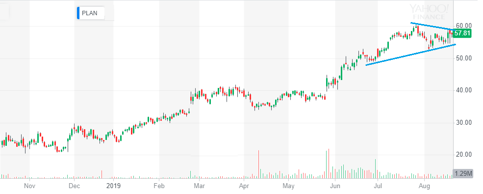Click the PLAN ticker label
The width and height of the screenshot is (483, 194).
click(x=89, y=13)
